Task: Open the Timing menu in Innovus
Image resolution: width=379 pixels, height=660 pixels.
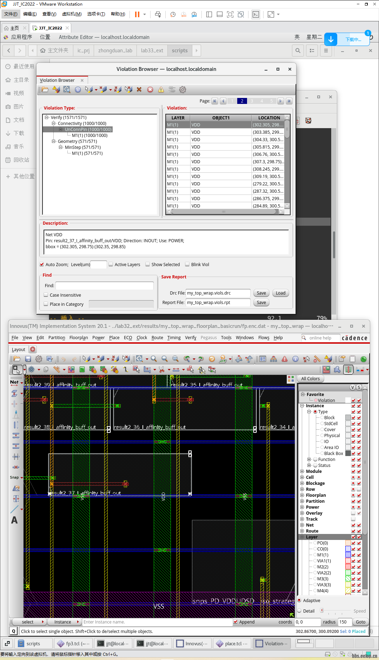Action: [x=174, y=338]
